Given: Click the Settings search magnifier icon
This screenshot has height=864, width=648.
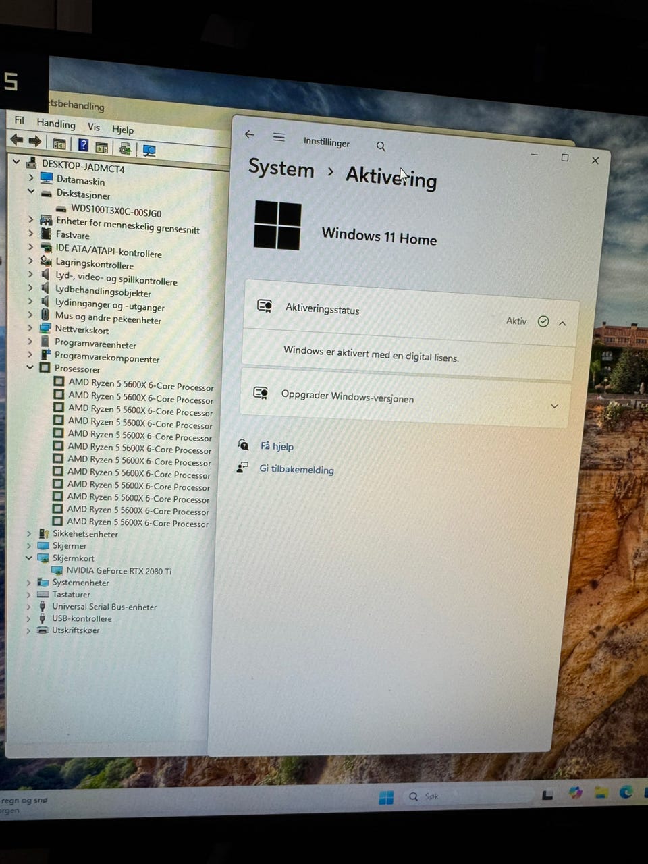Looking at the screenshot, I should 381,146.
